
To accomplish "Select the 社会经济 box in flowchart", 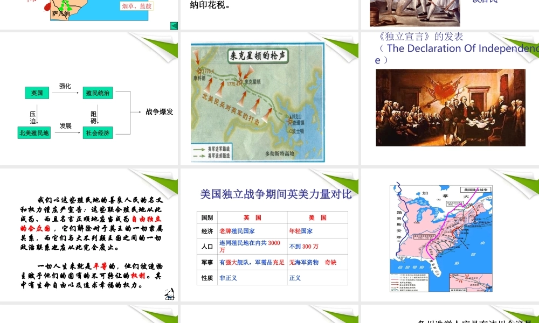I will click(98, 133).
